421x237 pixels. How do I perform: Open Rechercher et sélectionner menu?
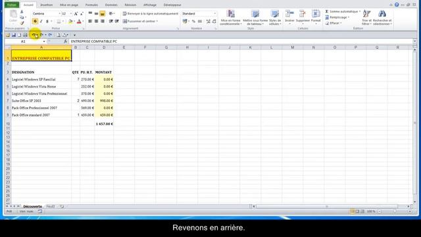[382, 18]
